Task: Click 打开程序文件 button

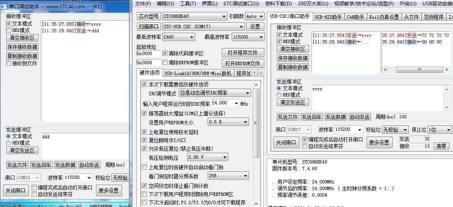Action: [243, 53]
